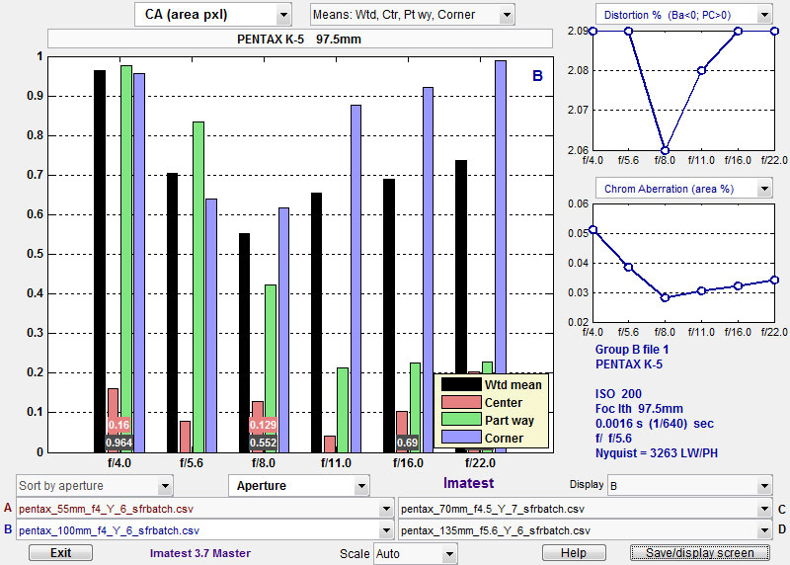
Task: Click the f/22.0 black weighted mean bar
Action: [x=461, y=267]
